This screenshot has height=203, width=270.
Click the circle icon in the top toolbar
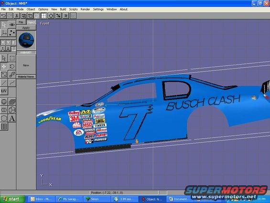51,16
